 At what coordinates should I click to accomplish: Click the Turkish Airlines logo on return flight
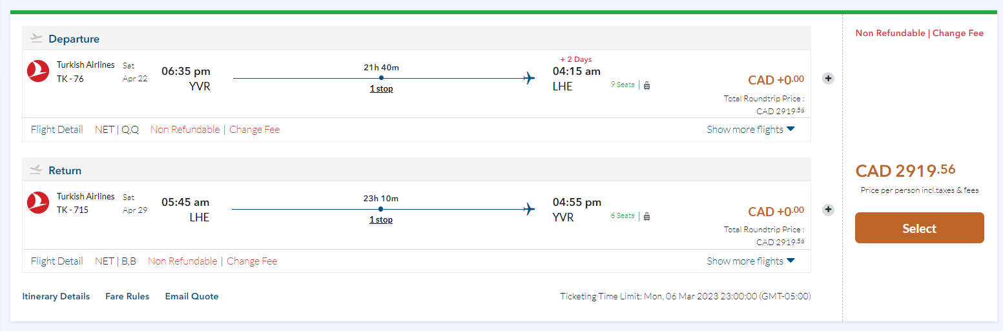tap(38, 203)
